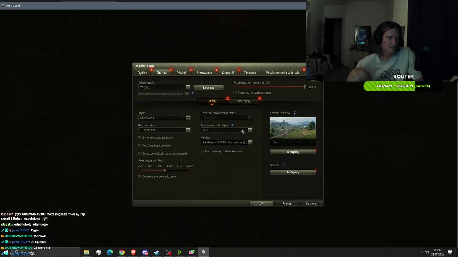The width and height of the screenshot is (458, 257).
Task: Click the color correction preview image
Action: coord(293,128)
